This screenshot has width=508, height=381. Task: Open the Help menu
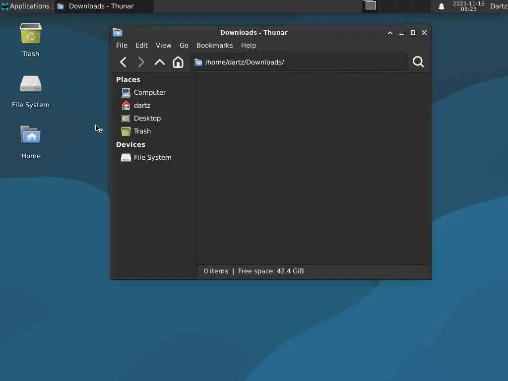pos(249,45)
